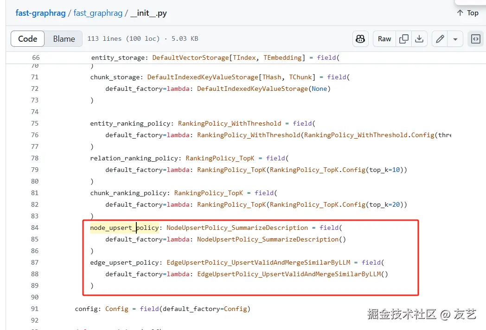Select line number 85
Image resolution: width=486 pixels, height=330 pixels.
tap(35, 239)
